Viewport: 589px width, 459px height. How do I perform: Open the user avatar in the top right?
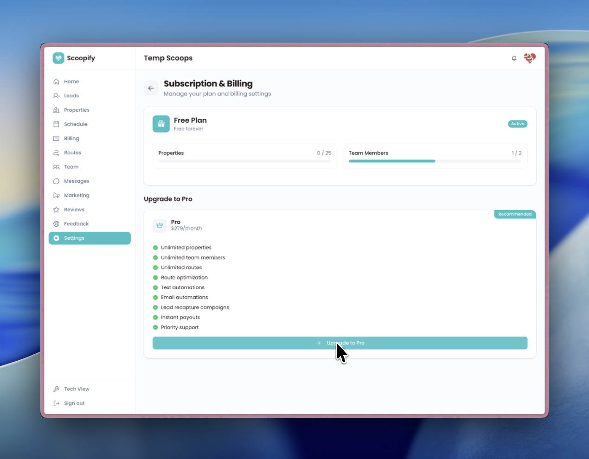[529, 58]
